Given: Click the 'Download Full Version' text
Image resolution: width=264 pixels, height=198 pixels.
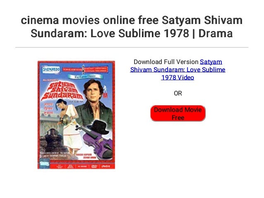Looking at the screenshot, I should tap(166, 62).
